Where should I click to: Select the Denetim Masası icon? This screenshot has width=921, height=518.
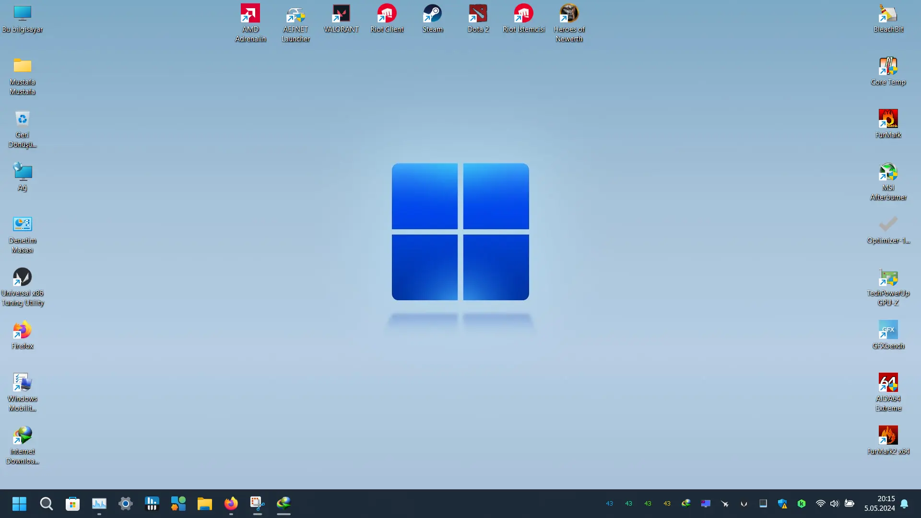[x=22, y=234]
